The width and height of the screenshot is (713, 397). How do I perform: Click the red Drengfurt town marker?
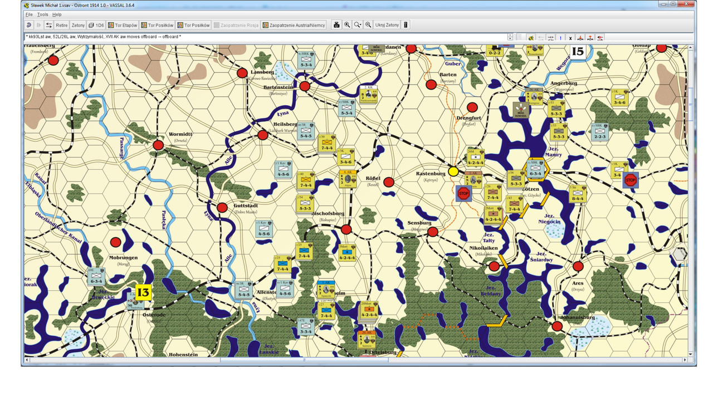472,107
